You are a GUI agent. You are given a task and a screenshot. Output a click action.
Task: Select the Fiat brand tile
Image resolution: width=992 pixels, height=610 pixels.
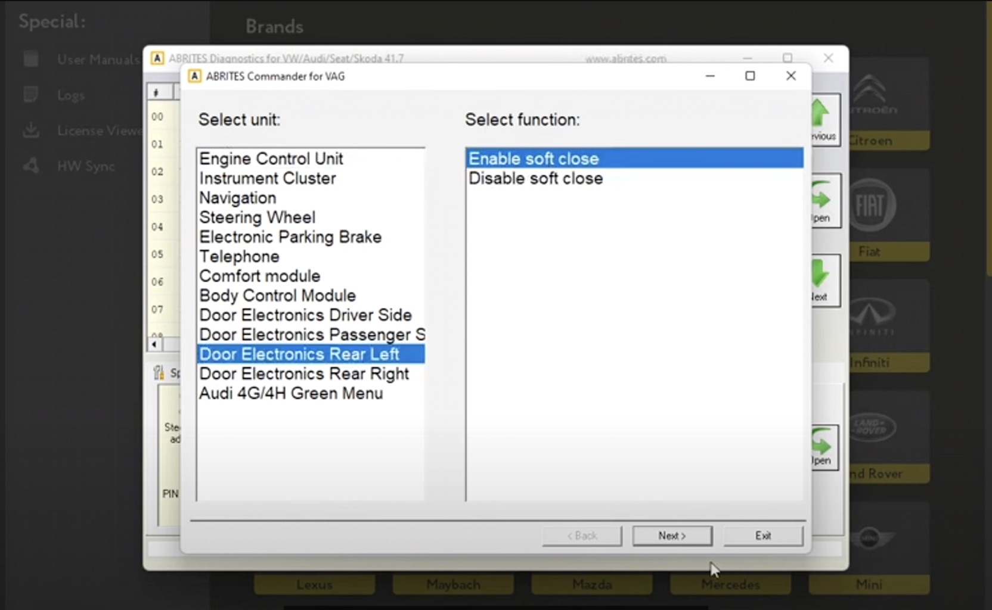tap(888, 215)
